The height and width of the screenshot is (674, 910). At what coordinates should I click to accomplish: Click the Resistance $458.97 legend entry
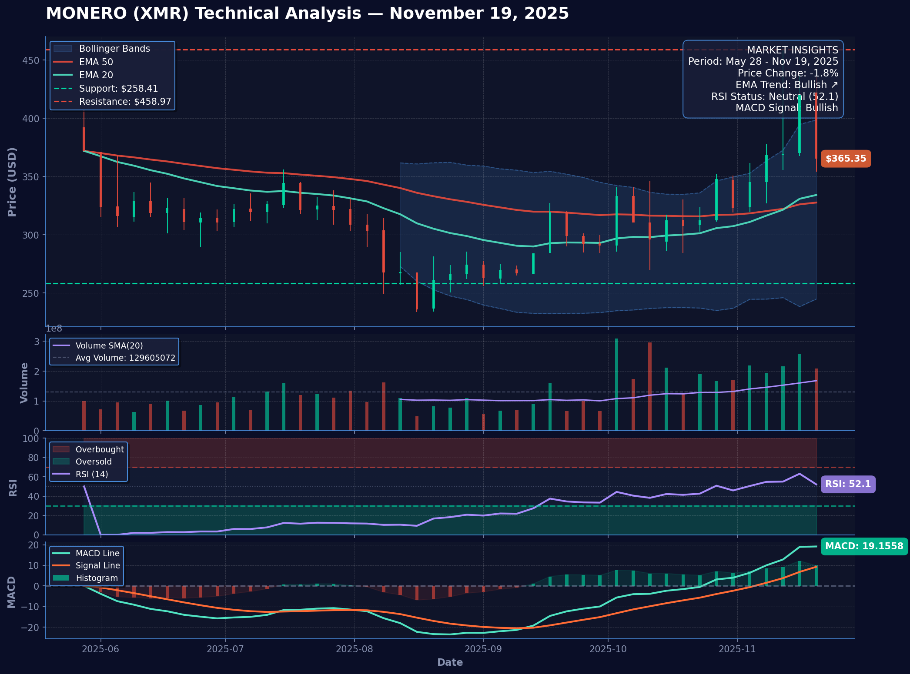click(125, 102)
